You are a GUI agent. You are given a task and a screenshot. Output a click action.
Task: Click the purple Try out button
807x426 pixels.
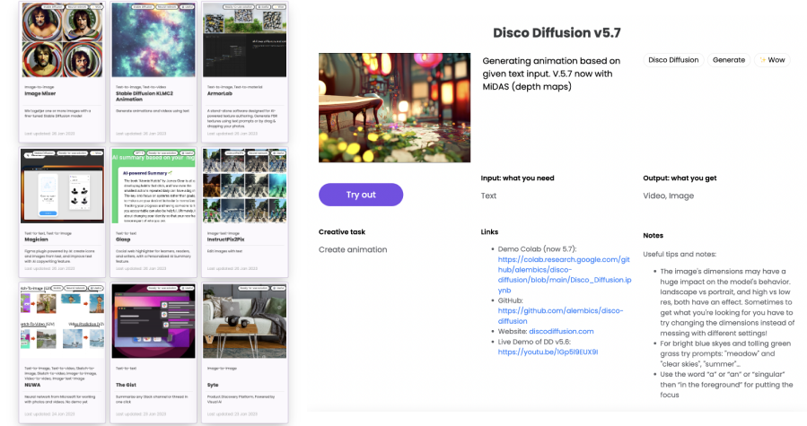[x=361, y=195]
